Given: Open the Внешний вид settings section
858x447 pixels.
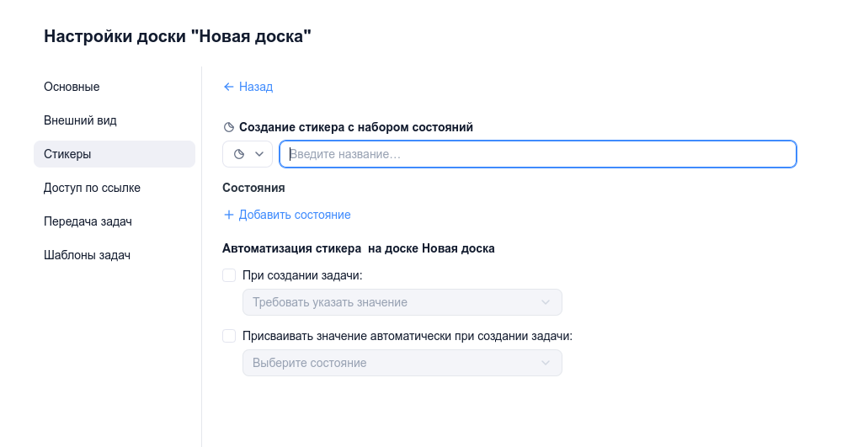Looking at the screenshot, I should pyautogui.click(x=80, y=120).
